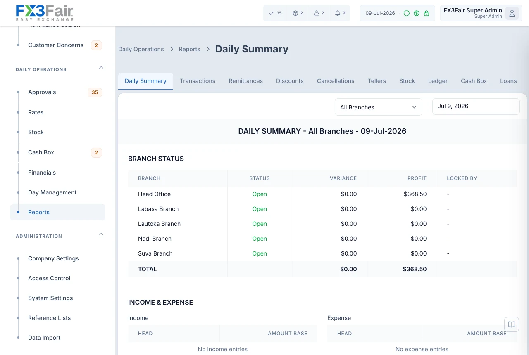
Task: Open Financials in the sidebar
Action: pos(57,173)
